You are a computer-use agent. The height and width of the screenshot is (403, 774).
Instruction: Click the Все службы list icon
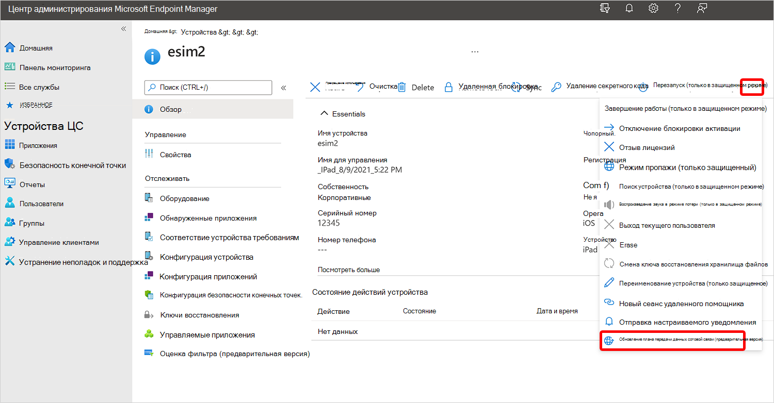(10, 87)
